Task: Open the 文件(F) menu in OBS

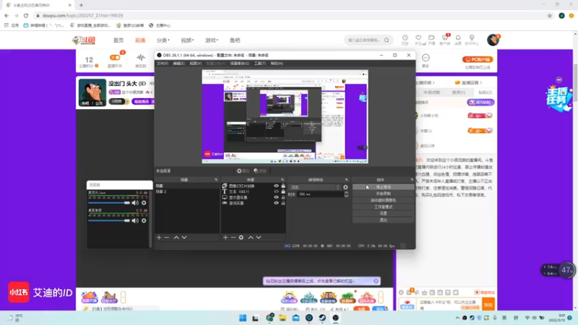Action: [x=163, y=64]
